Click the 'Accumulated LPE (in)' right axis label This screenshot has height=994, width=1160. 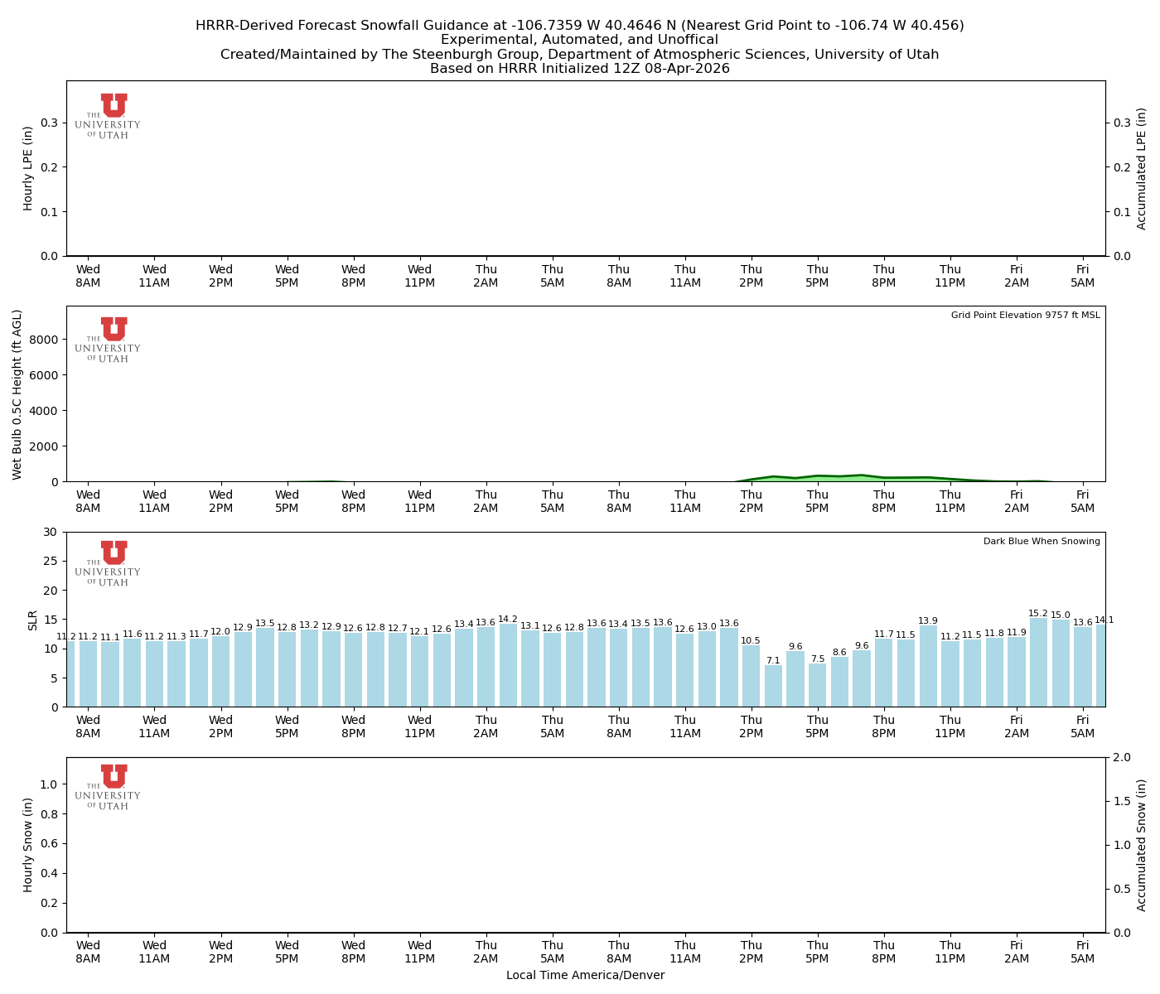[1142, 168]
